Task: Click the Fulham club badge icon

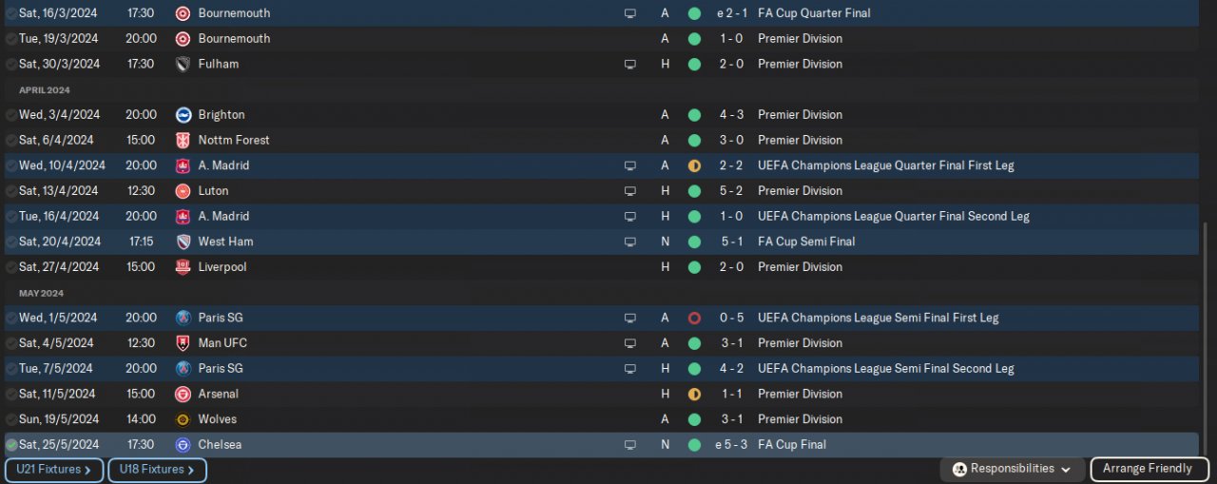Action: pyautogui.click(x=184, y=64)
